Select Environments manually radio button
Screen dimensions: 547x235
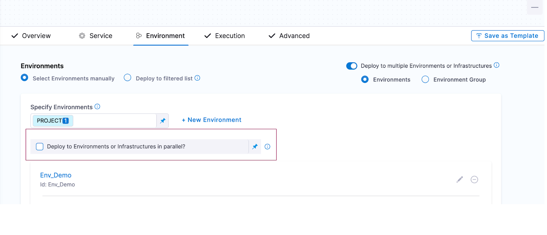coord(25,78)
